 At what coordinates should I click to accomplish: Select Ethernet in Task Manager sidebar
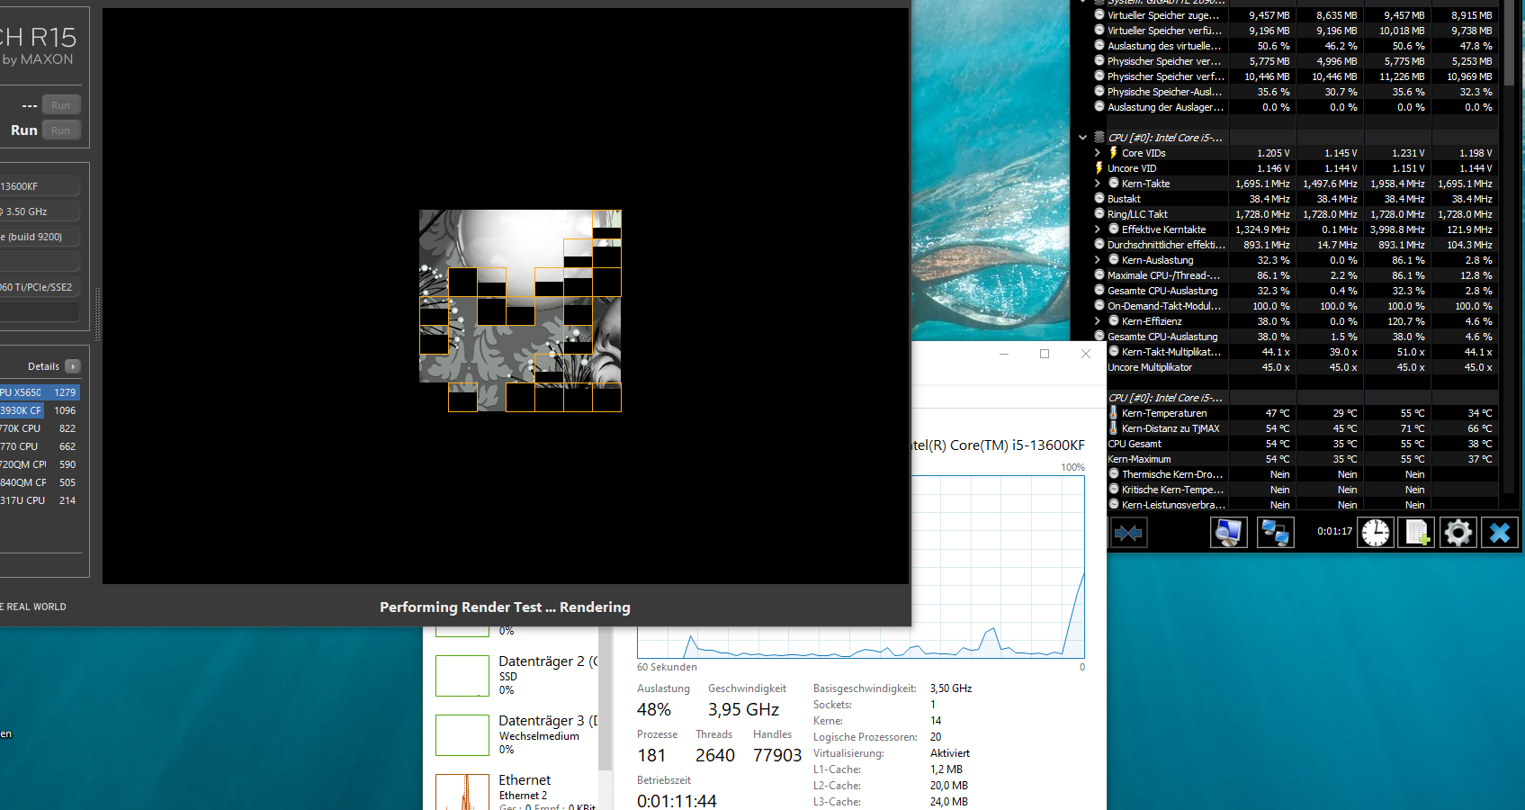pos(516,790)
